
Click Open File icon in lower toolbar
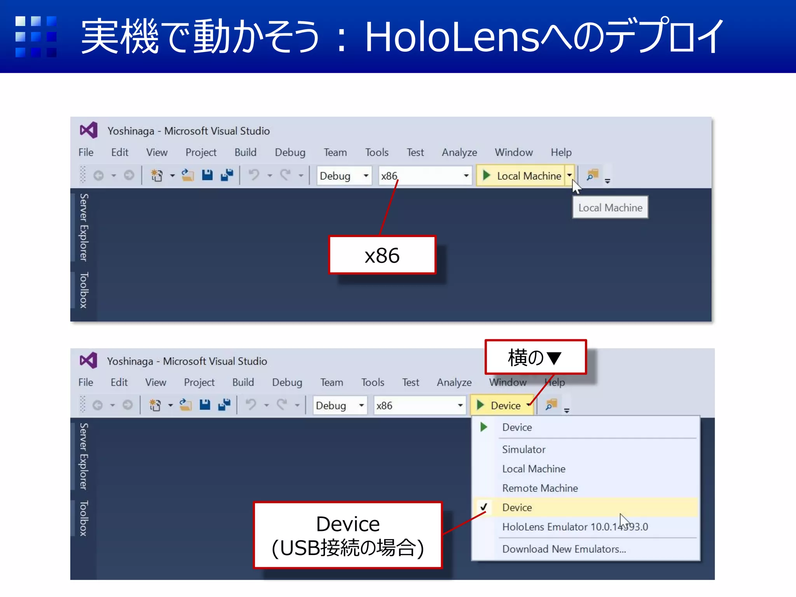click(186, 405)
